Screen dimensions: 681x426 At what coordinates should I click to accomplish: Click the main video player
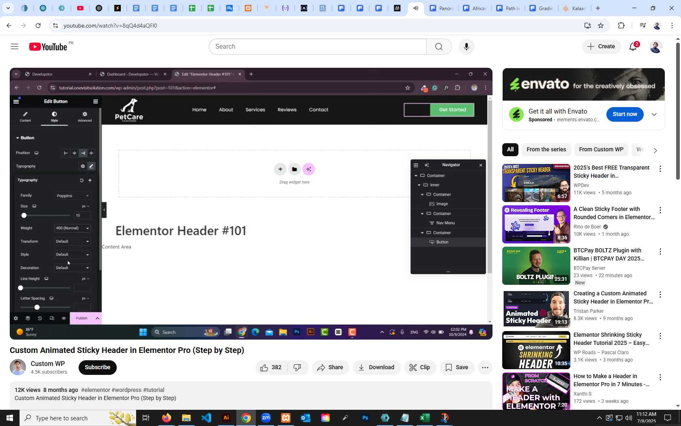tap(251, 204)
